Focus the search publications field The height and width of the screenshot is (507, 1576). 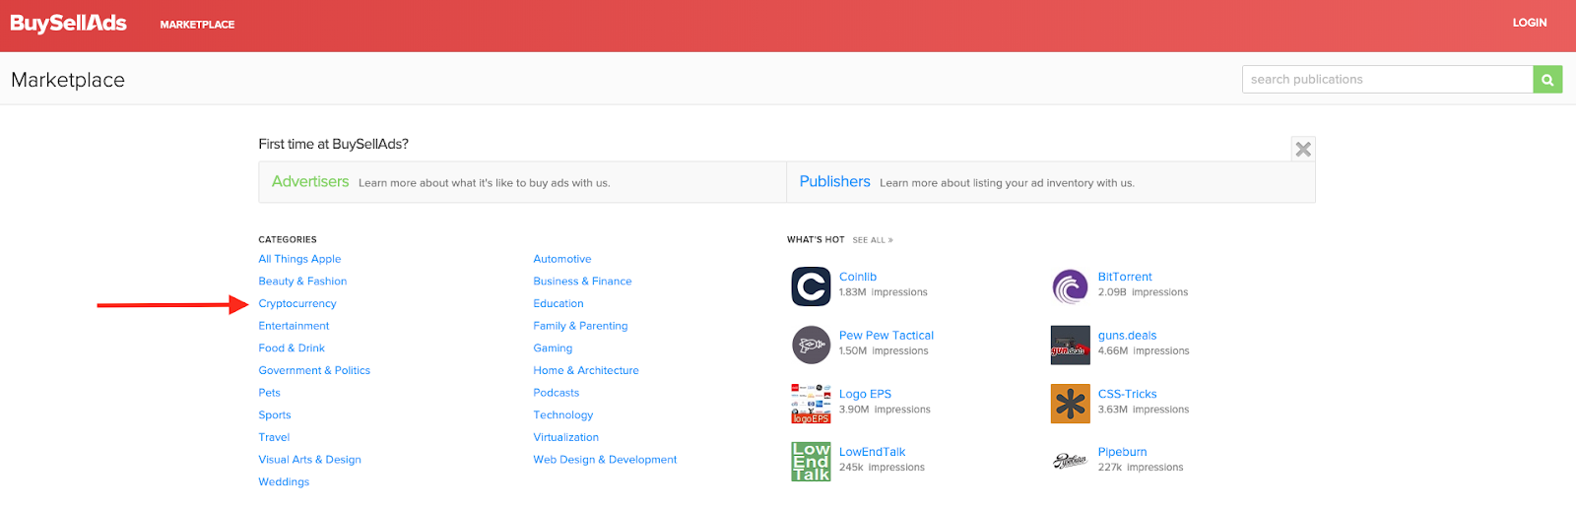pos(1387,80)
